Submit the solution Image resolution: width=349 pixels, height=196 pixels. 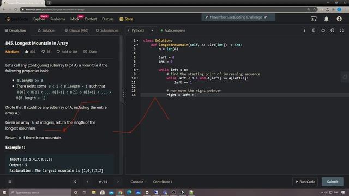pos(333,182)
